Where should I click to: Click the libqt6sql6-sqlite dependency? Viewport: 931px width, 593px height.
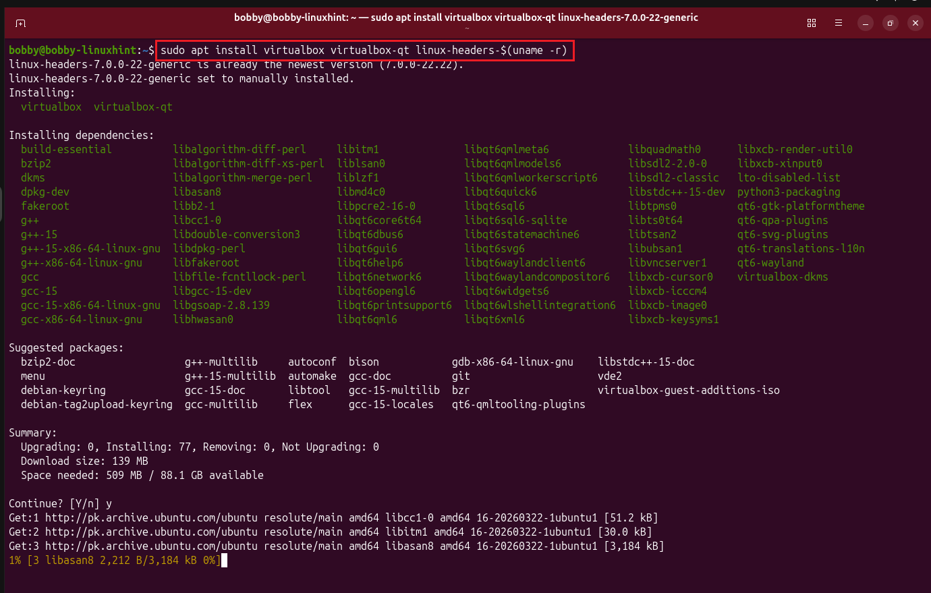[515, 220]
